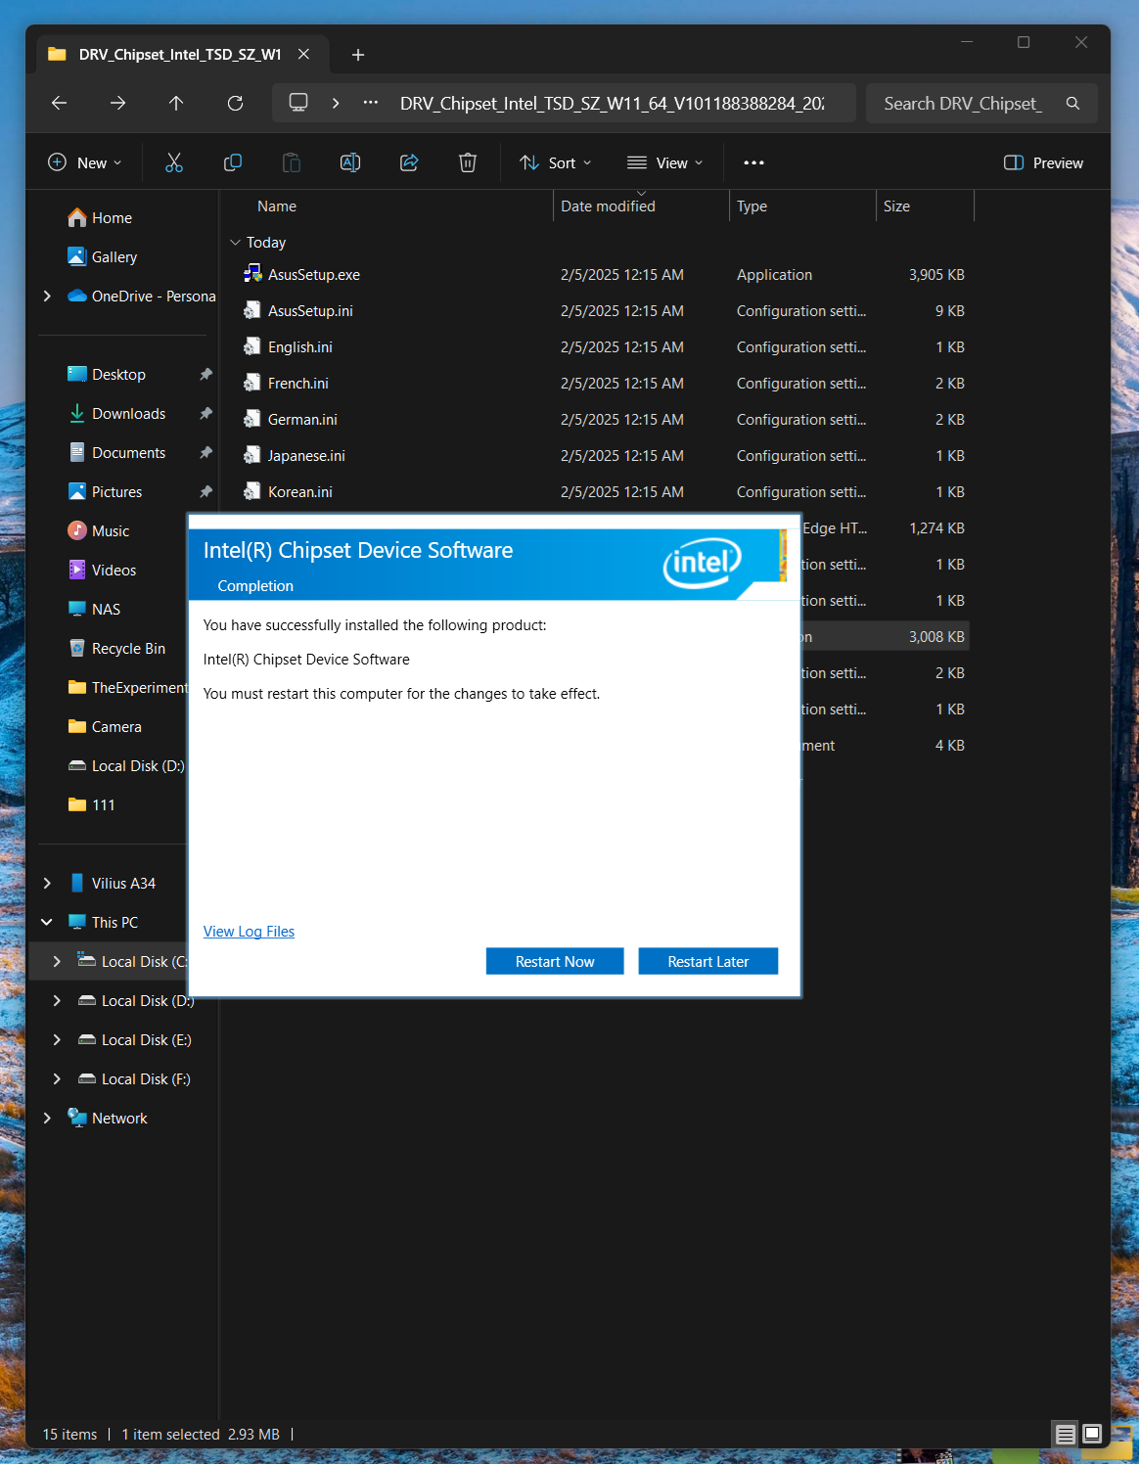Expand the Network node
Image resolution: width=1139 pixels, height=1464 pixels.
tap(47, 1118)
